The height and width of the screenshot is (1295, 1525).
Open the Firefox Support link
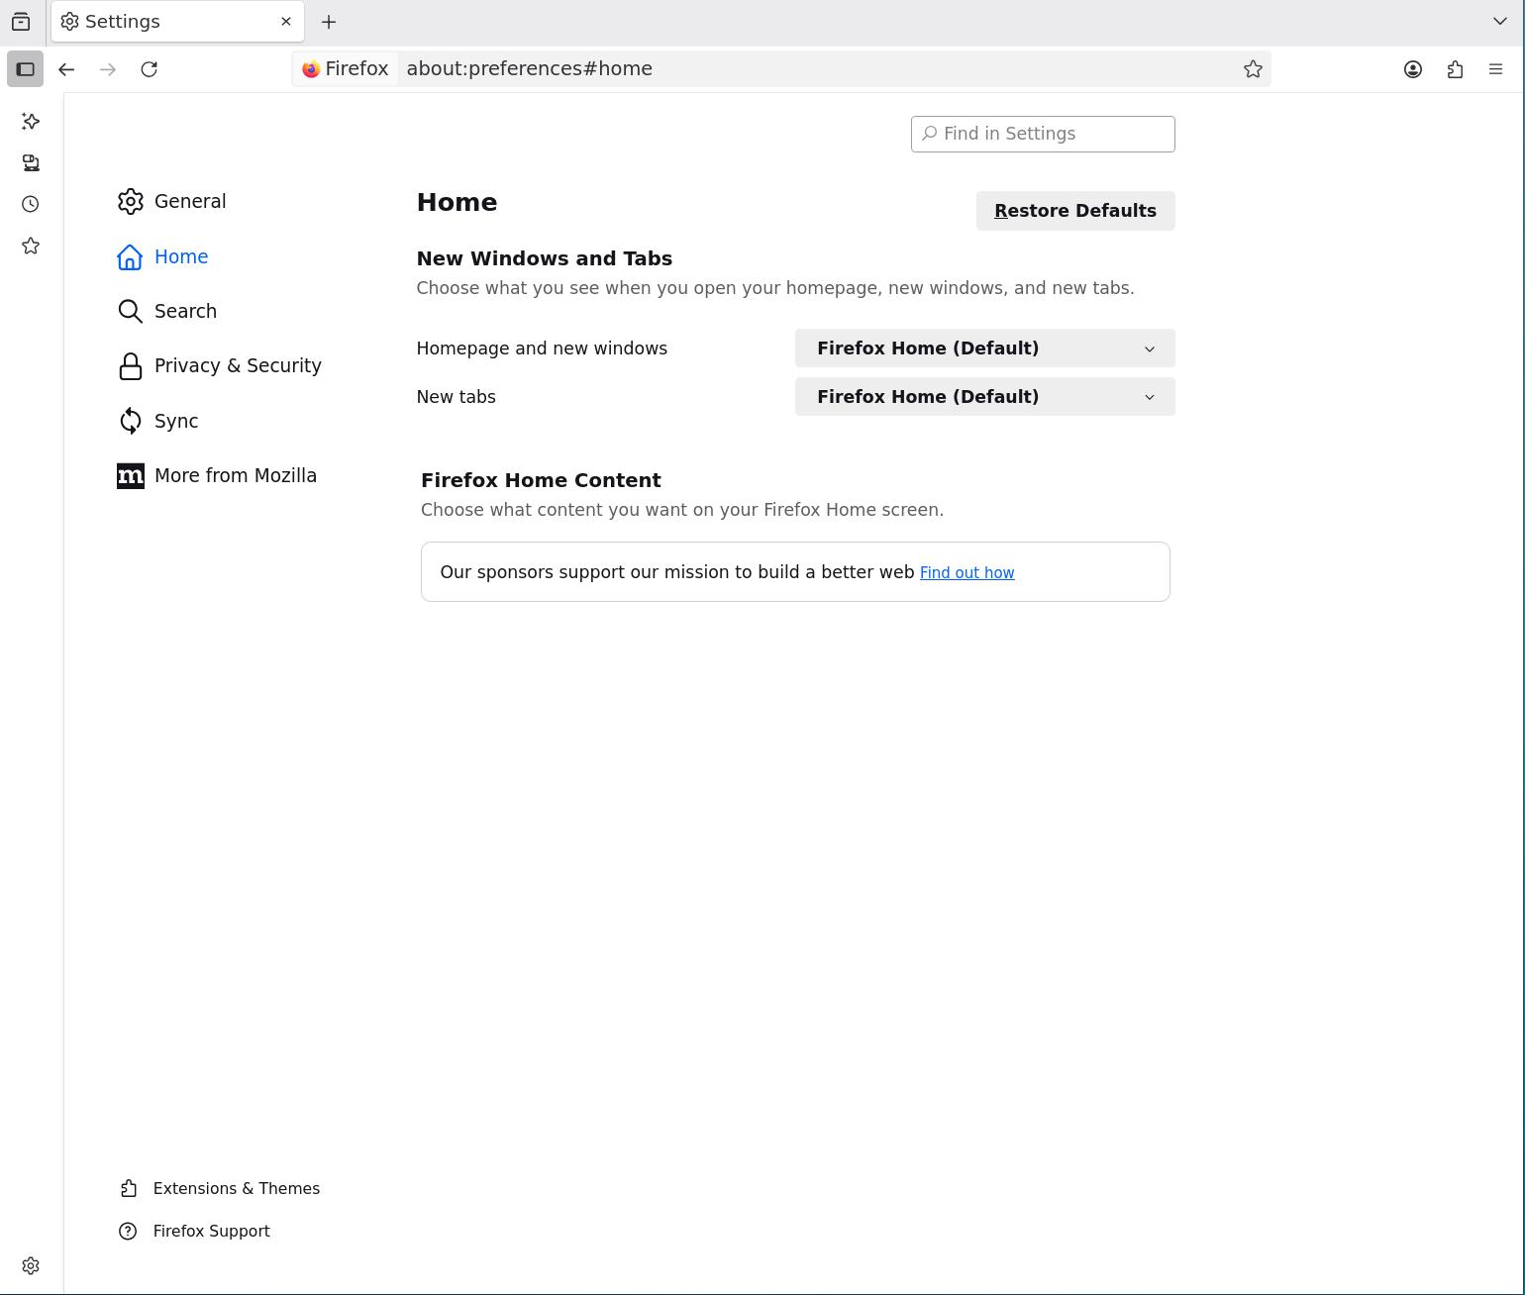[x=194, y=1232]
